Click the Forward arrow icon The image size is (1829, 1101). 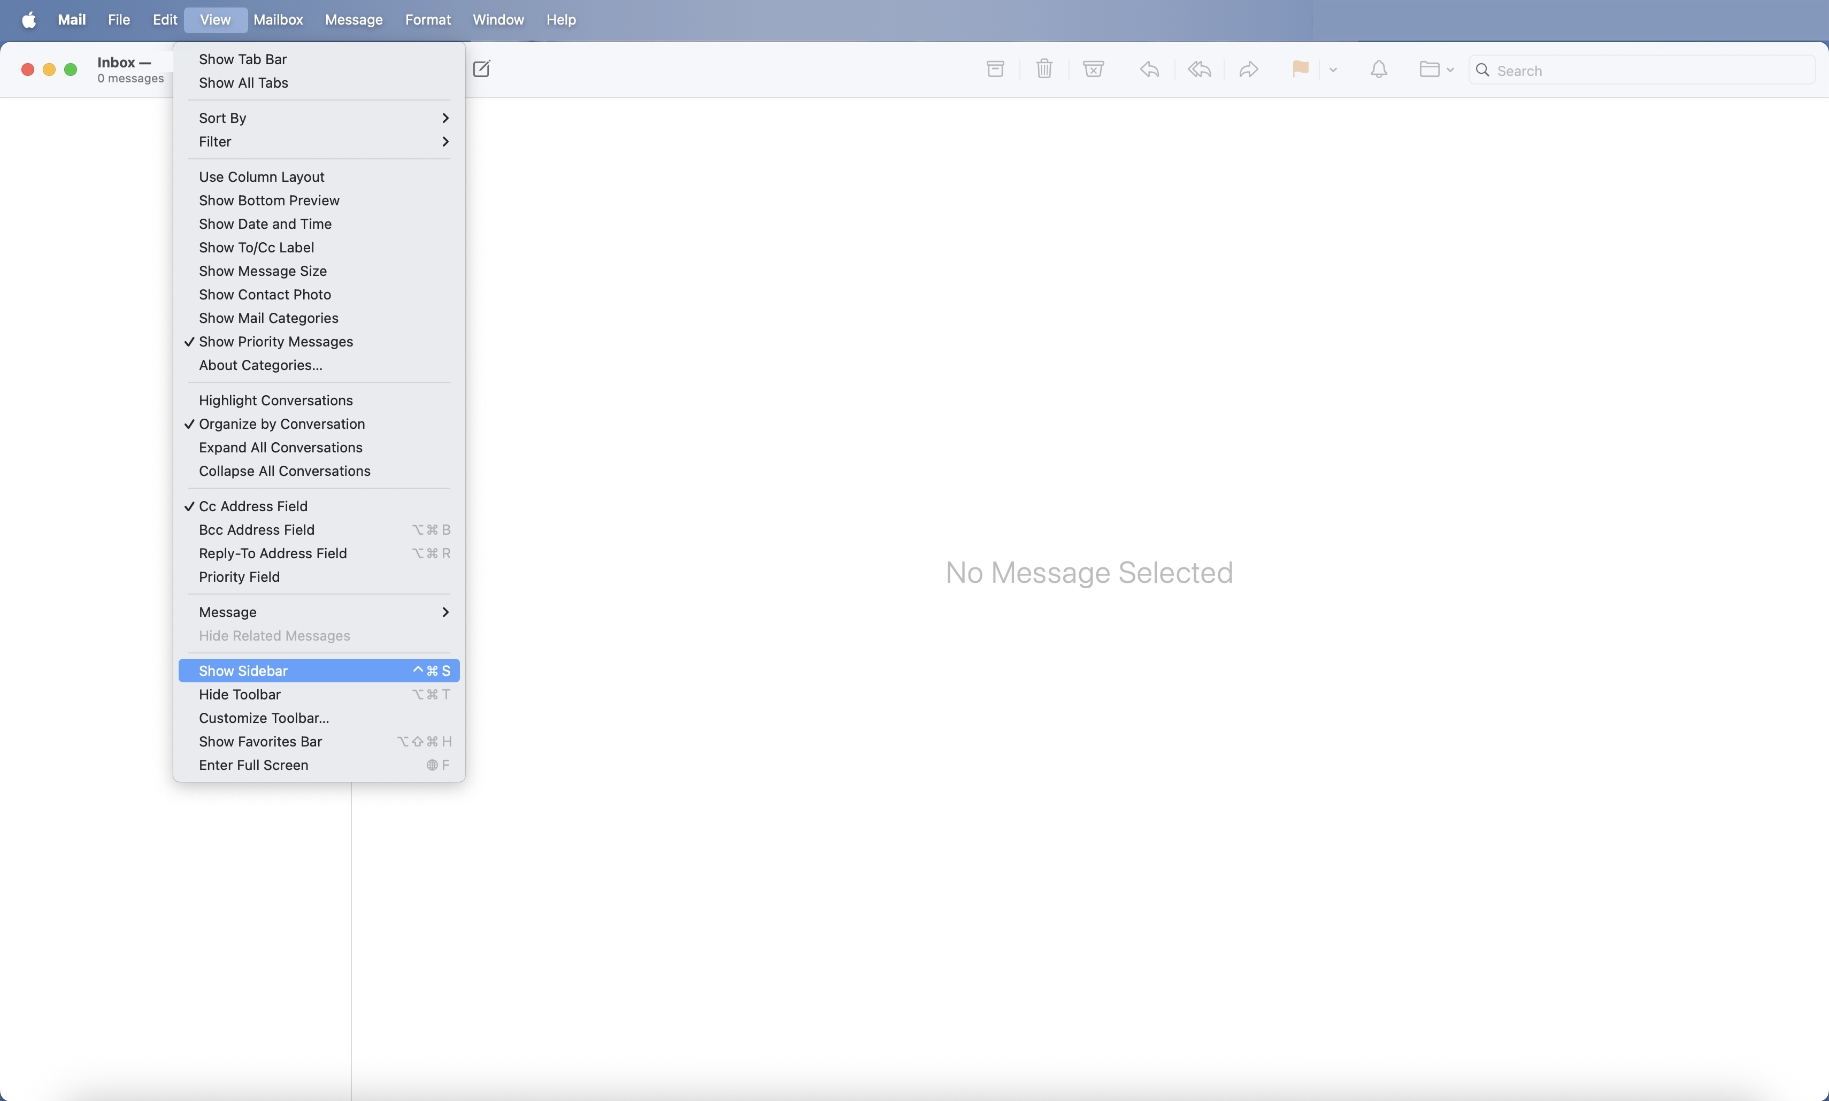[x=1249, y=69]
